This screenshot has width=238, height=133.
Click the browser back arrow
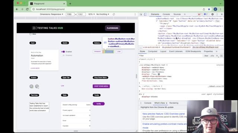17,9
